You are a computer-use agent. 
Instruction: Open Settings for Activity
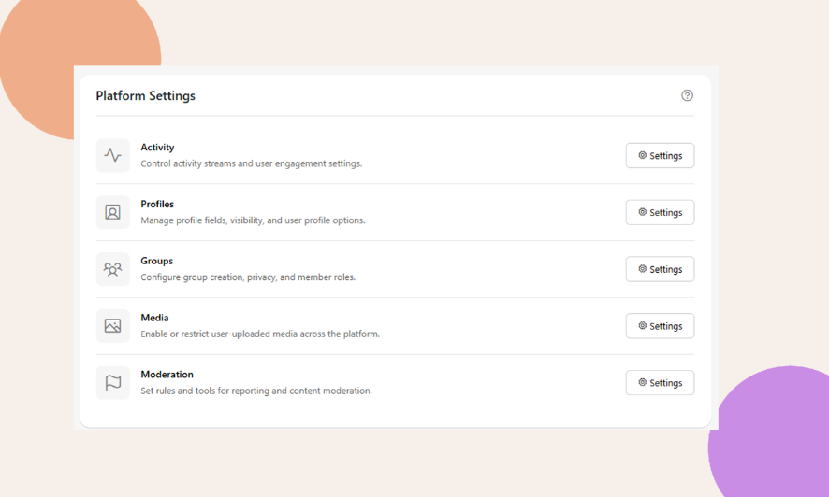pyautogui.click(x=660, y=156)
